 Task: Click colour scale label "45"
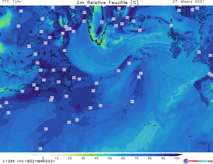tap(96, 158)
